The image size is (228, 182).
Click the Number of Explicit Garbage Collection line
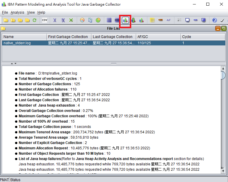tap(53, 143)
